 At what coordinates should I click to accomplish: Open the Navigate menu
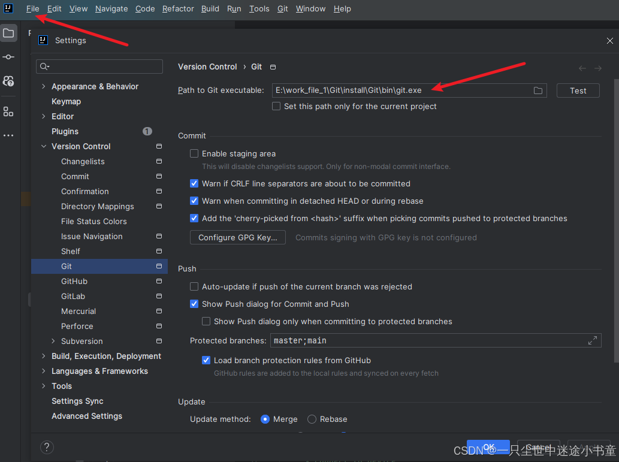pyautogui.click(x=111, y=8)
